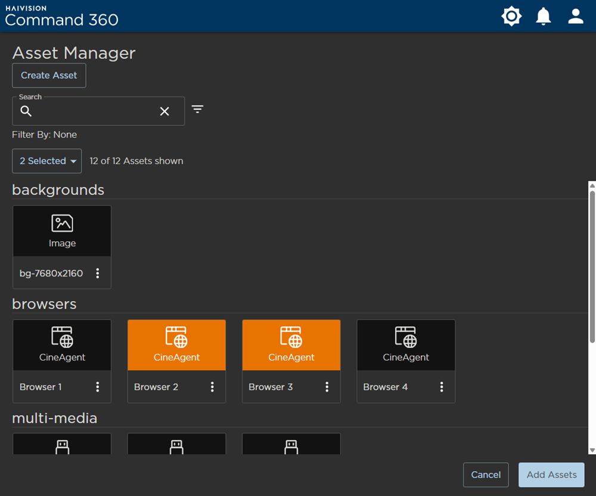The width and height of the screenshot is (596, 496).
Task: Click the scrollbar up arrow
Action: [592, 185]
